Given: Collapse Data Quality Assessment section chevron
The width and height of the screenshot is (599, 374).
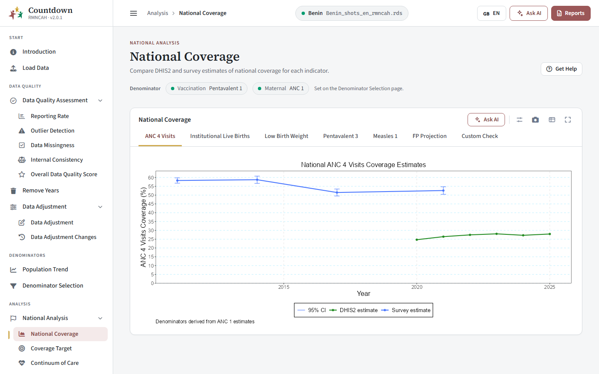Looking at the screenshot, I should tap(100, 101).
